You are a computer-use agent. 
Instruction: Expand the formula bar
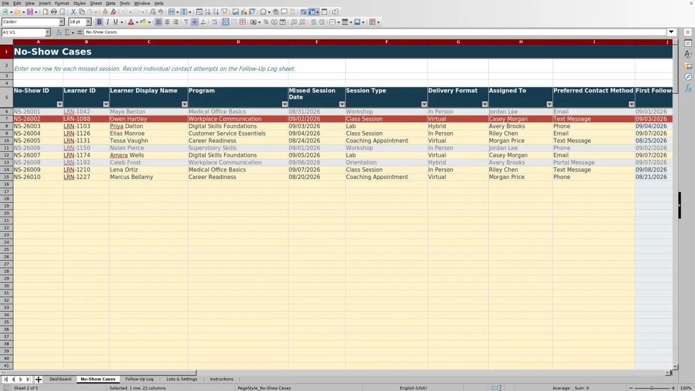tap(672, 32)
